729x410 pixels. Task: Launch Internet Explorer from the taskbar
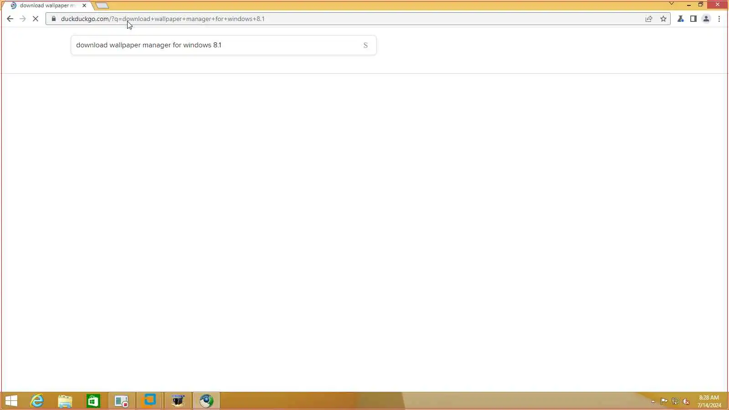(37, 401)
